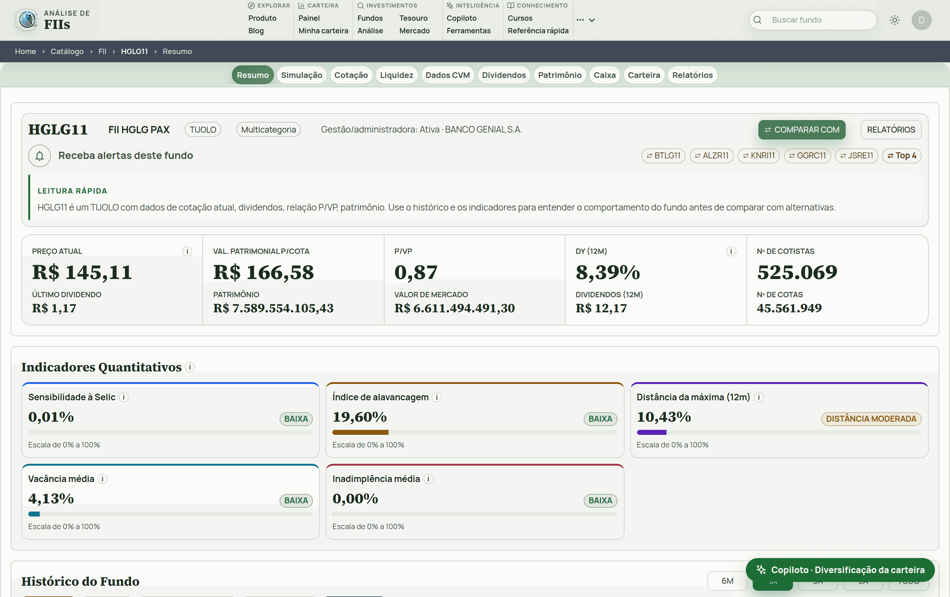The width and height of the screenshot is (950, 597).
Task: Click the COMPARAR COM button
Action: 801,129
